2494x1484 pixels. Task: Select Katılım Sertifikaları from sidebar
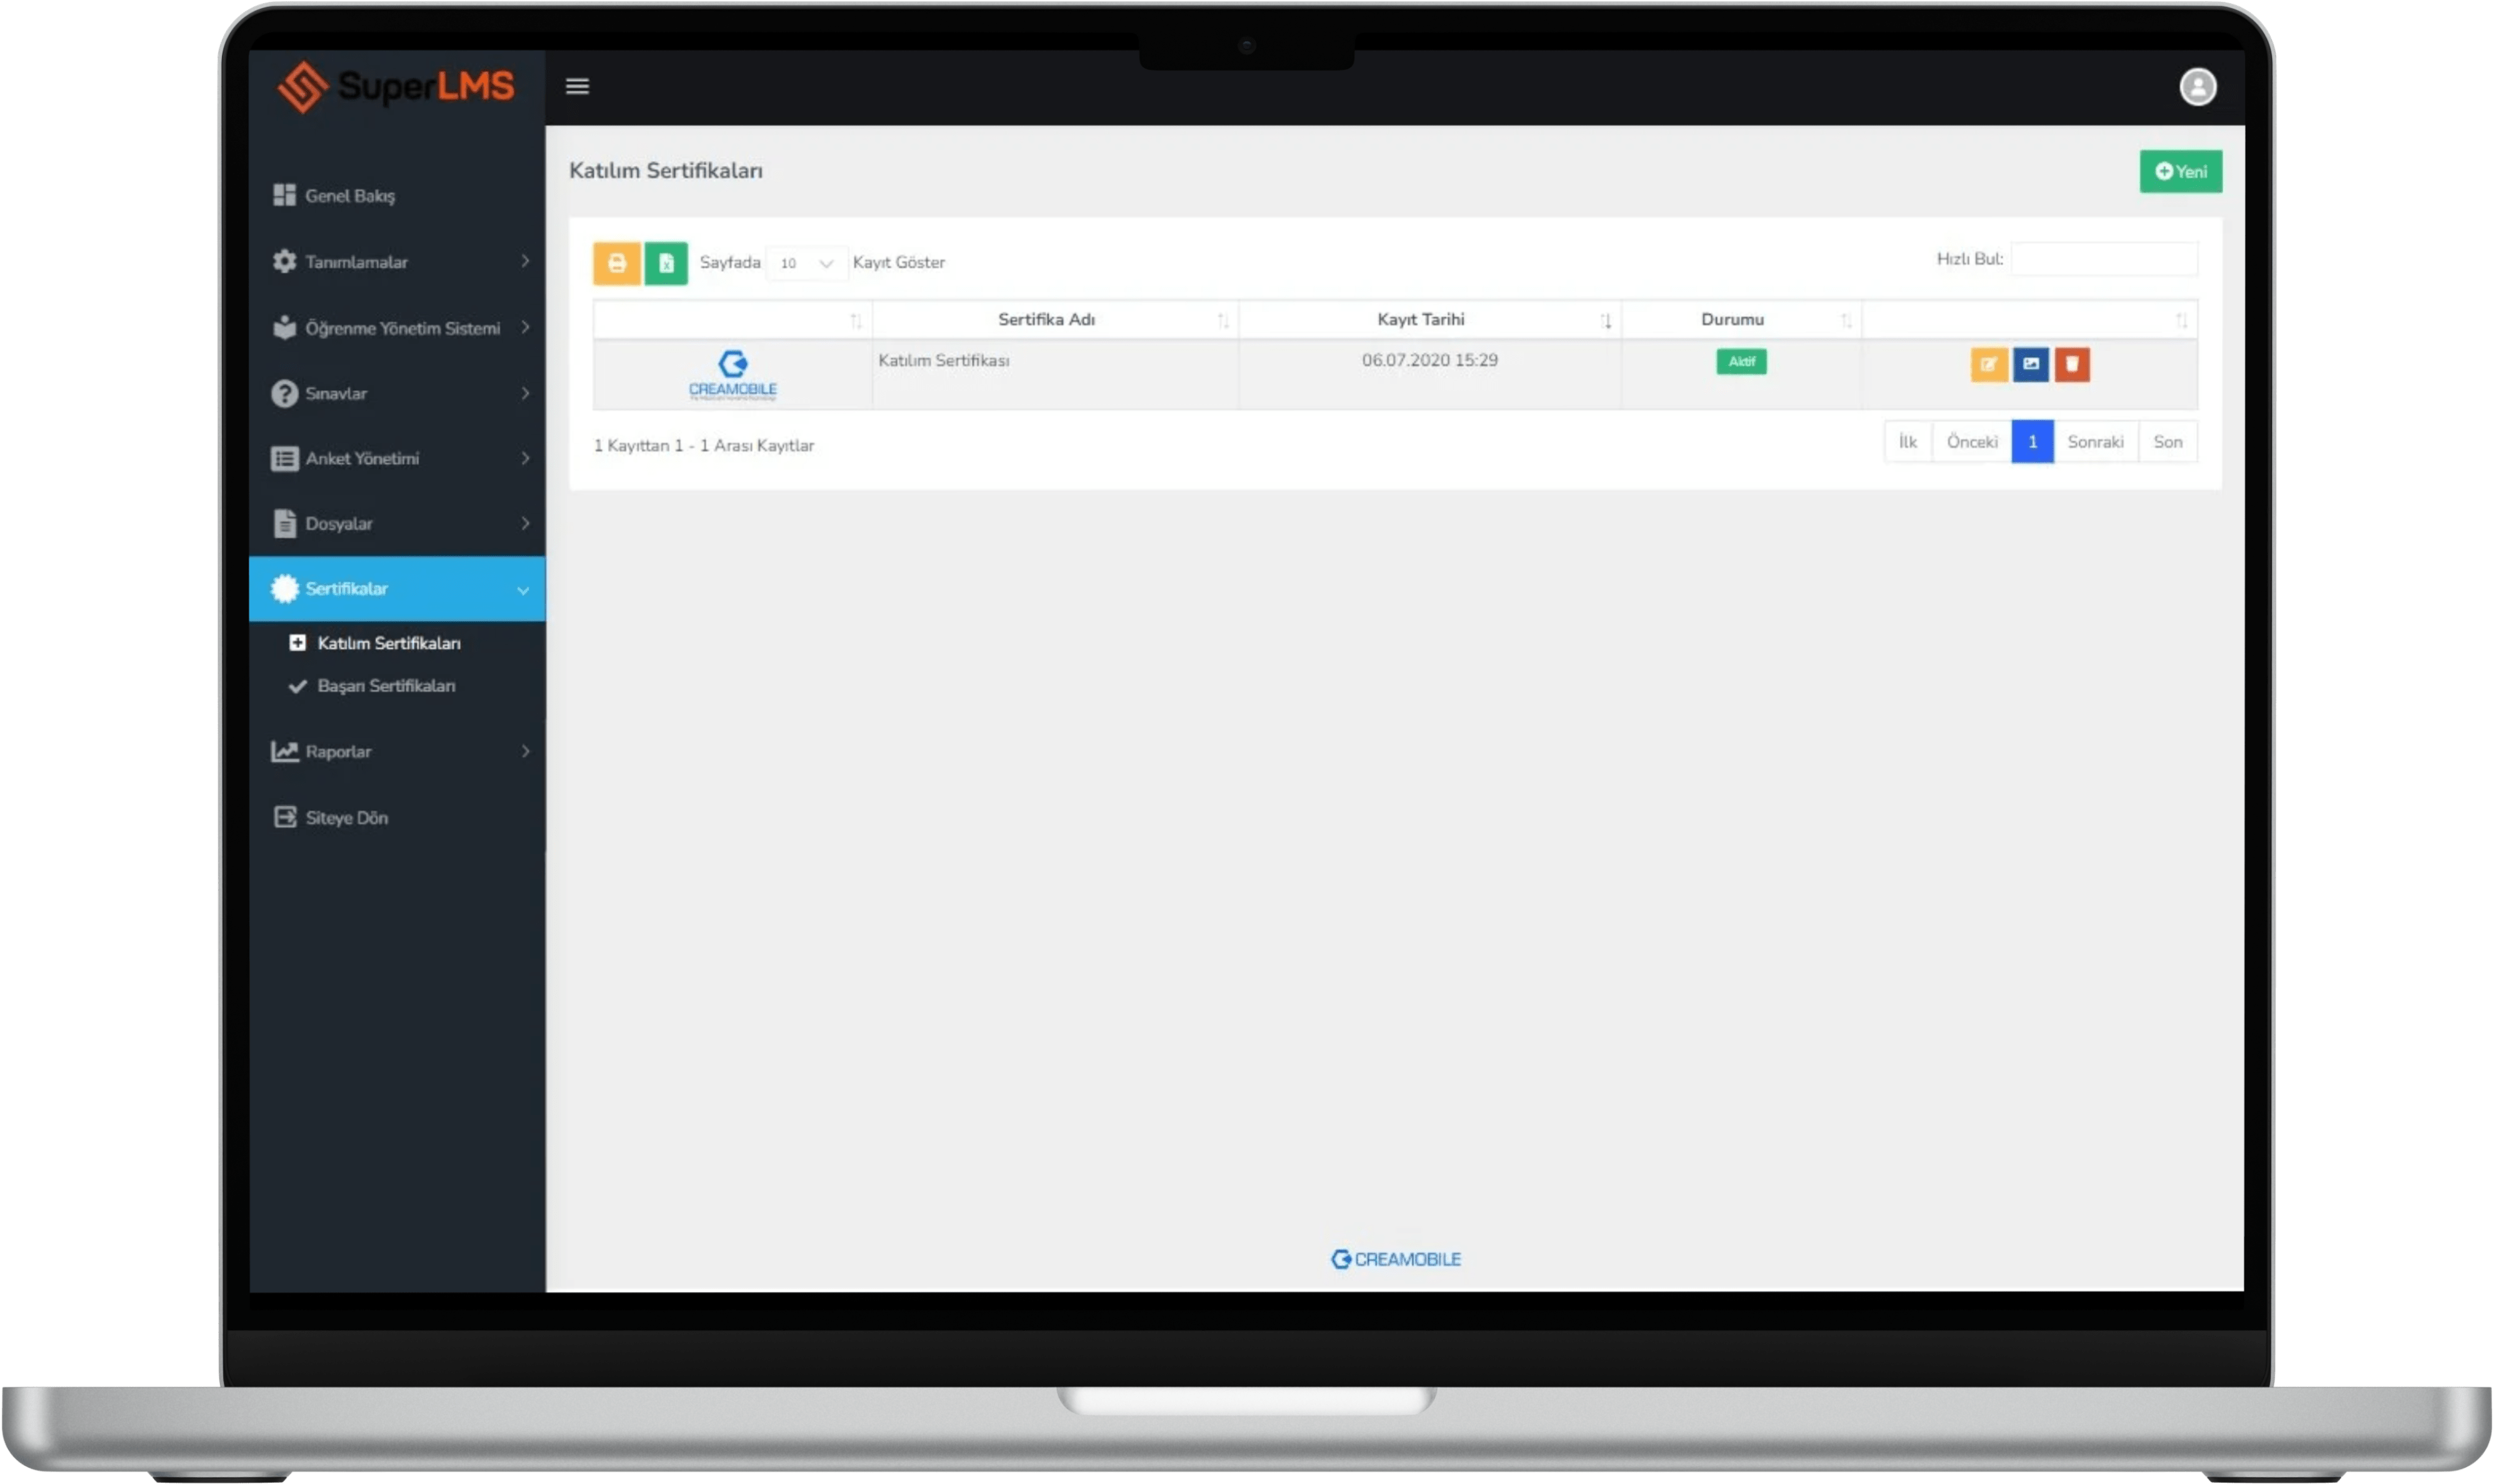[385, 641]
